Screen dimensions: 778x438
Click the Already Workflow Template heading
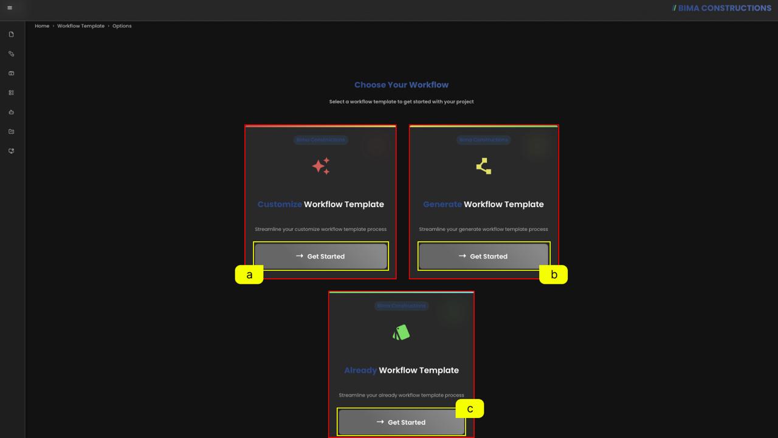pyautogui.click(x=401, y=370)
